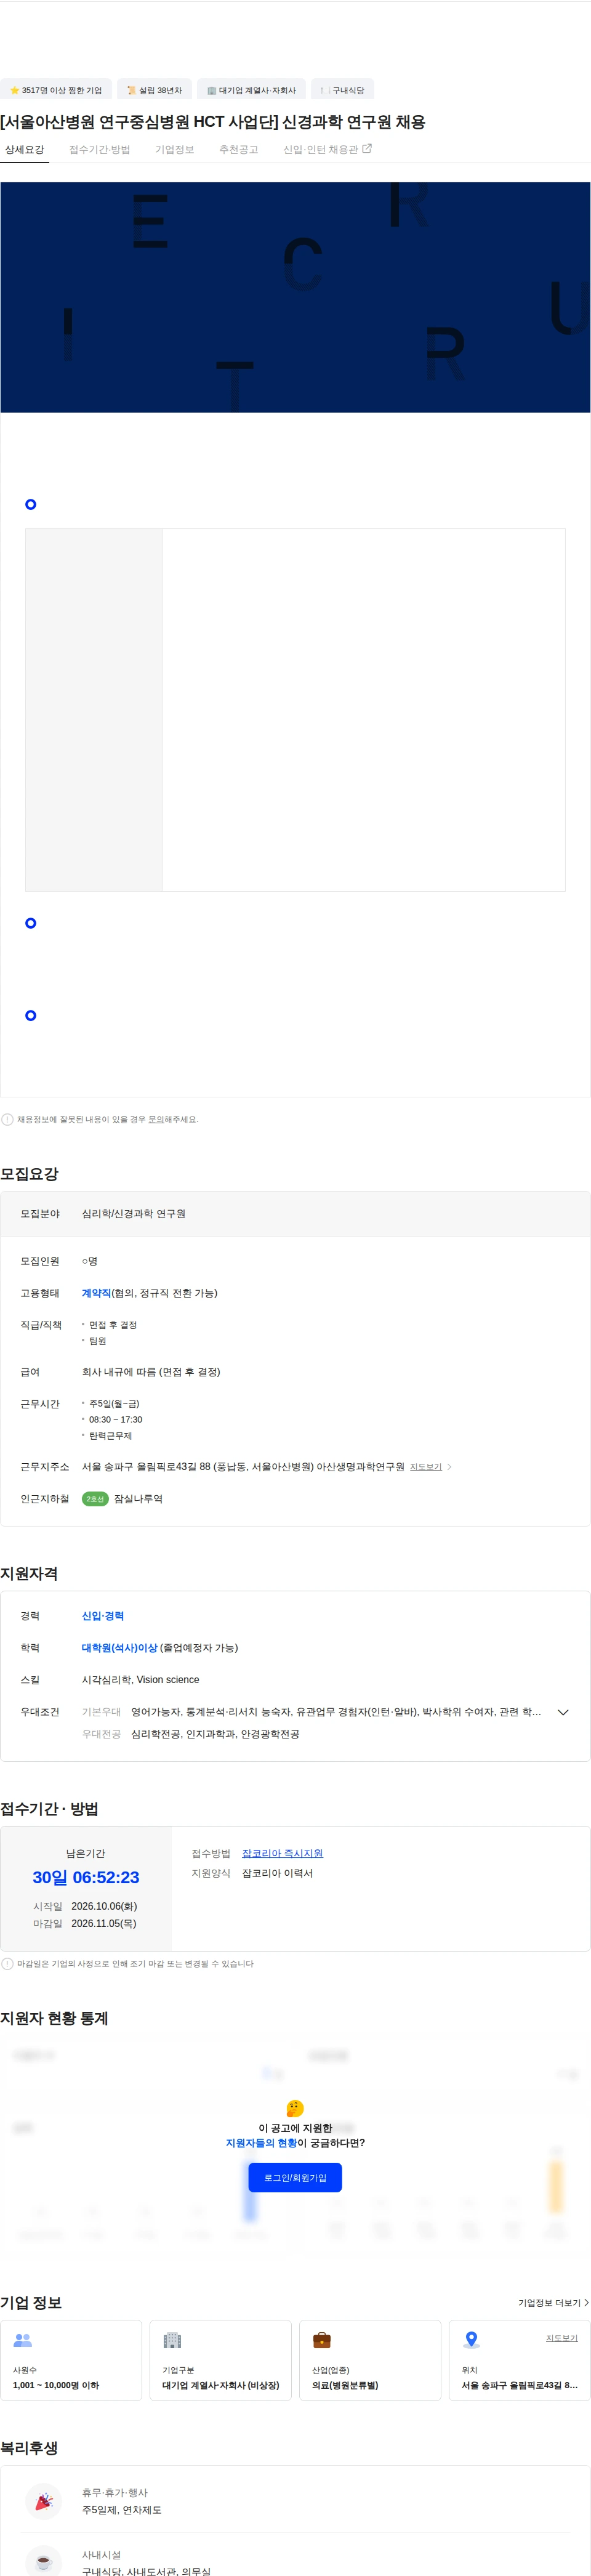Image resolution: width=591 pixels, height=2576 pixels.
Task: Click the 대기업 계열사·자회사 (비상장) card value
Action: pyautogui.click(x=221, y=2385)
